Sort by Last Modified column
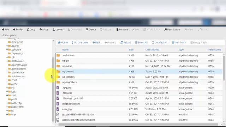This screenshot has height=127, width=226. pyautogui.click(x=152, y=50)
